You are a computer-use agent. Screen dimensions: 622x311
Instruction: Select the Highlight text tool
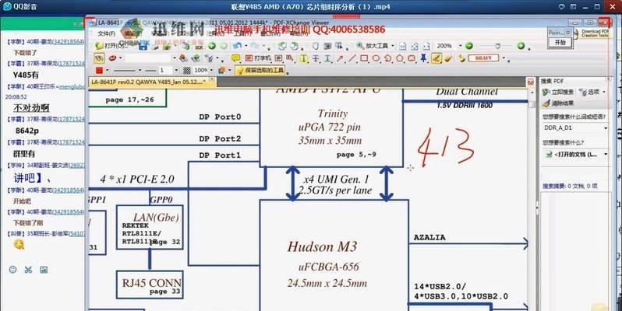(x=303, y=58)
